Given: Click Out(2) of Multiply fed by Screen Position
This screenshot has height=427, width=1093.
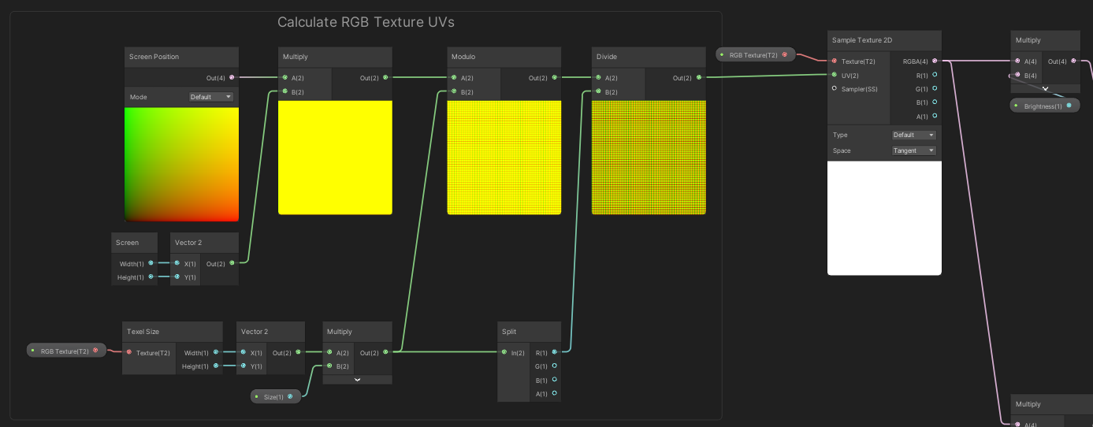Looking at the screenshot, I should [385, 78].
